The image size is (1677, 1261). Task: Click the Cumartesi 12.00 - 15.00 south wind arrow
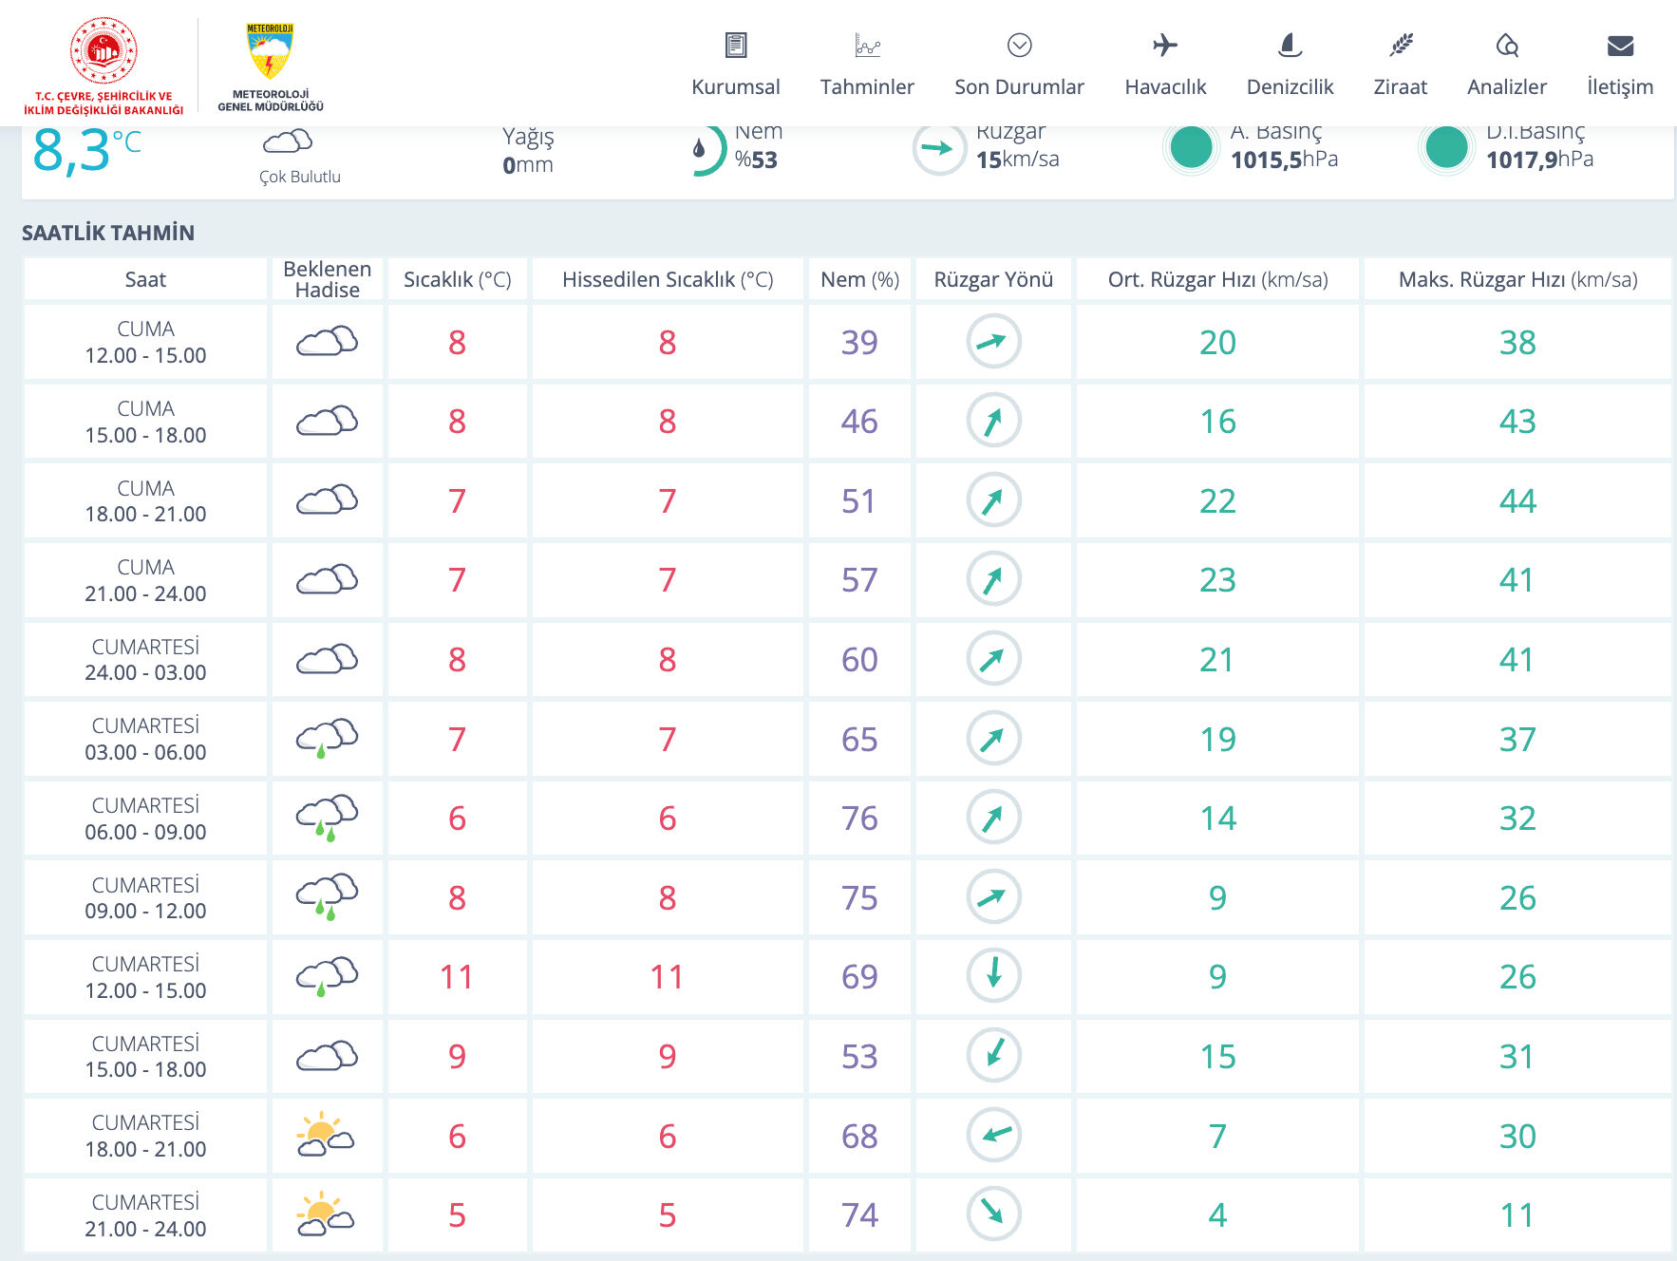(x=993, y=975)
